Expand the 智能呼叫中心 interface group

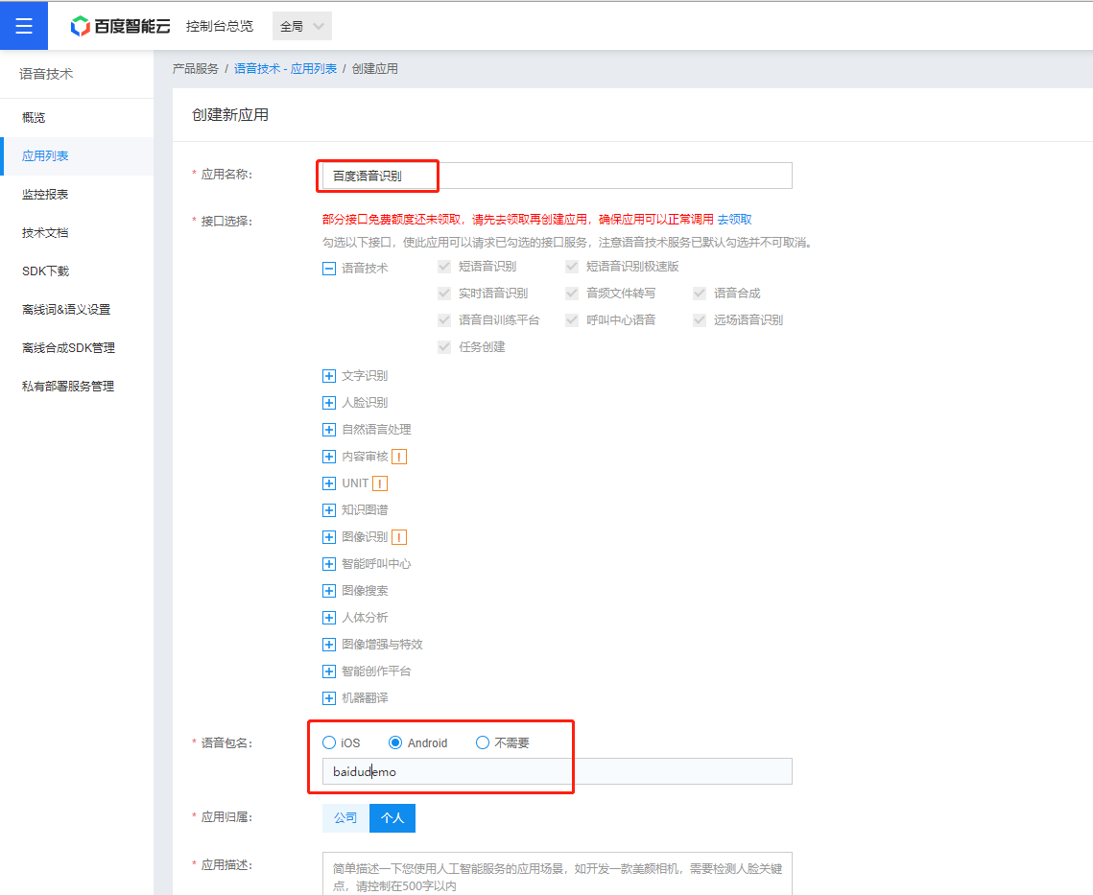click(x=329, y=564)
